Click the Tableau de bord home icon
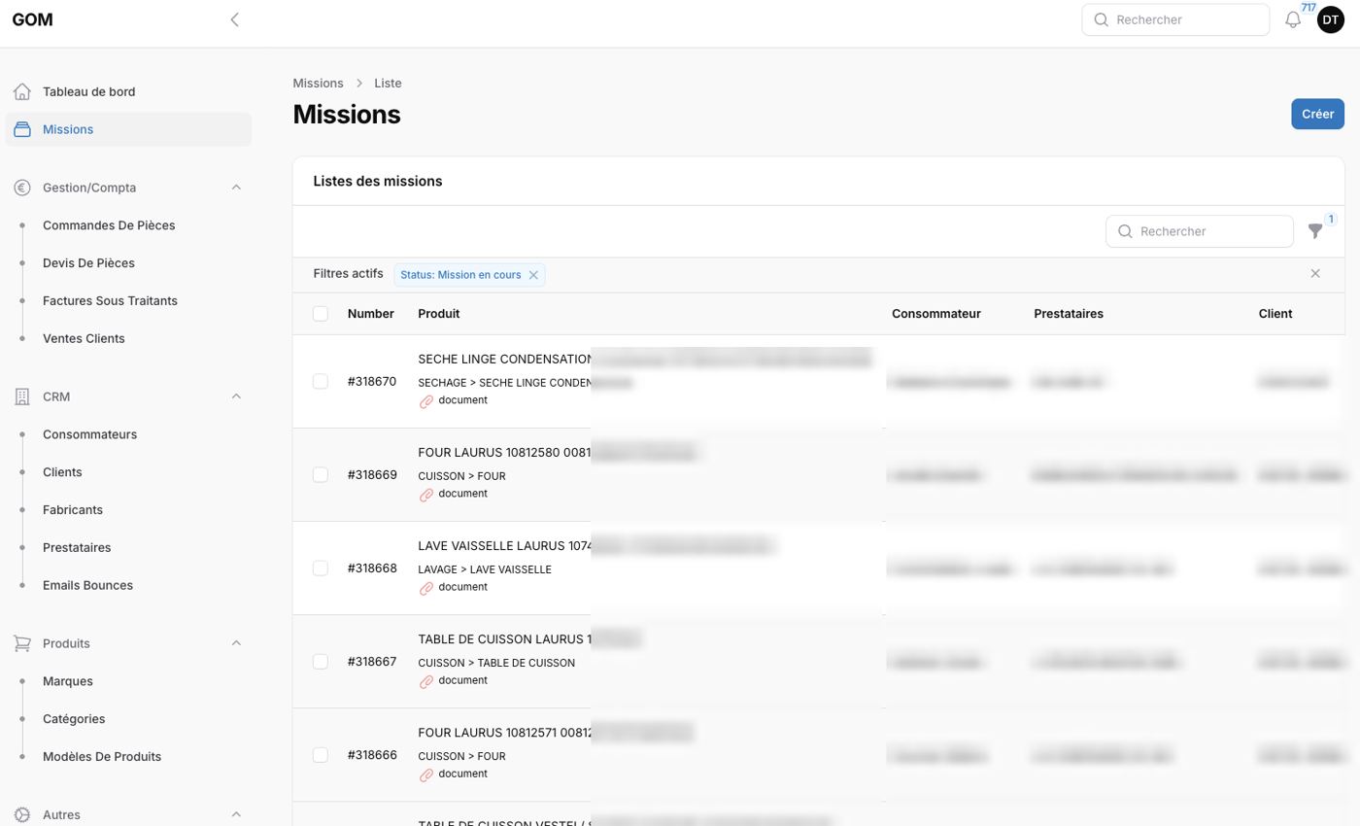Image resolution: width=1360 pixels, height=826 pixels. pos(22,91)
